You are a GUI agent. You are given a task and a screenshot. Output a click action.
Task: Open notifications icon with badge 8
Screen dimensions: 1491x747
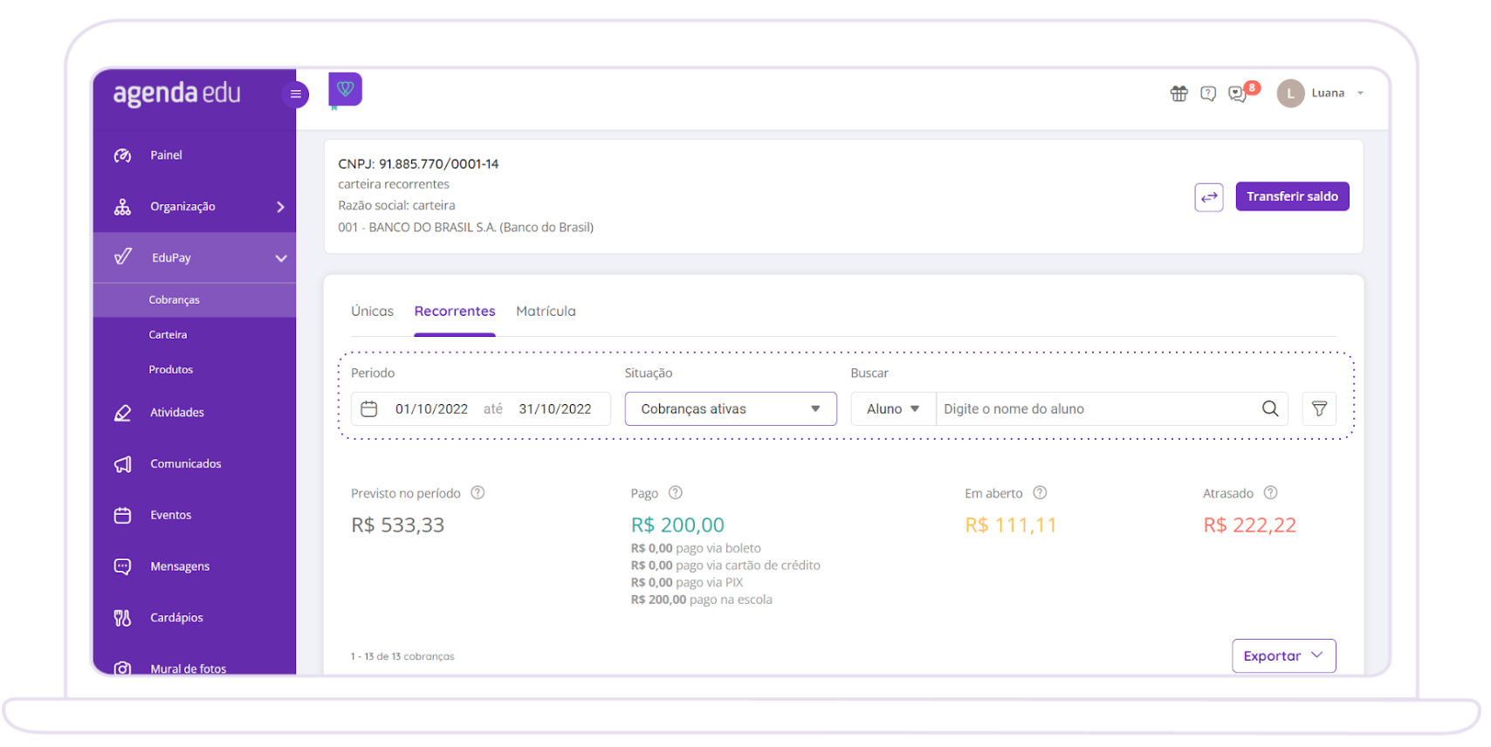(x=1242, y=93)
